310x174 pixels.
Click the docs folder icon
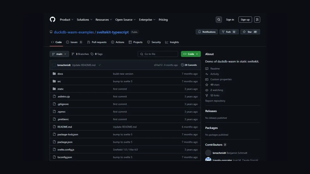tap(54, 74)
